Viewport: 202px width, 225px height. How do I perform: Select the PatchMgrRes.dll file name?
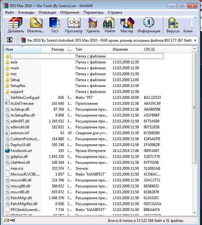pos(24,204)
